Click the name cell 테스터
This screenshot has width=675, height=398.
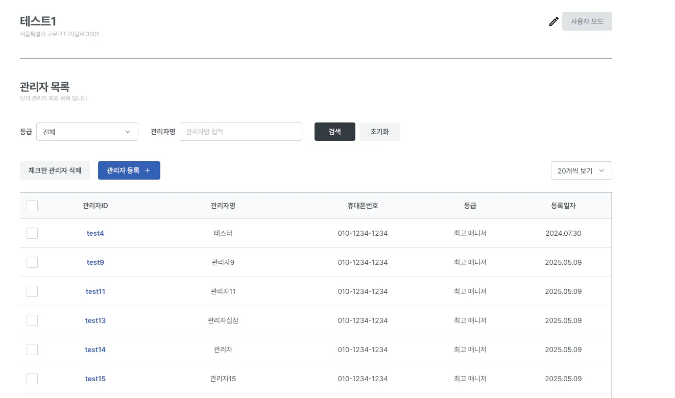point(223,233)
